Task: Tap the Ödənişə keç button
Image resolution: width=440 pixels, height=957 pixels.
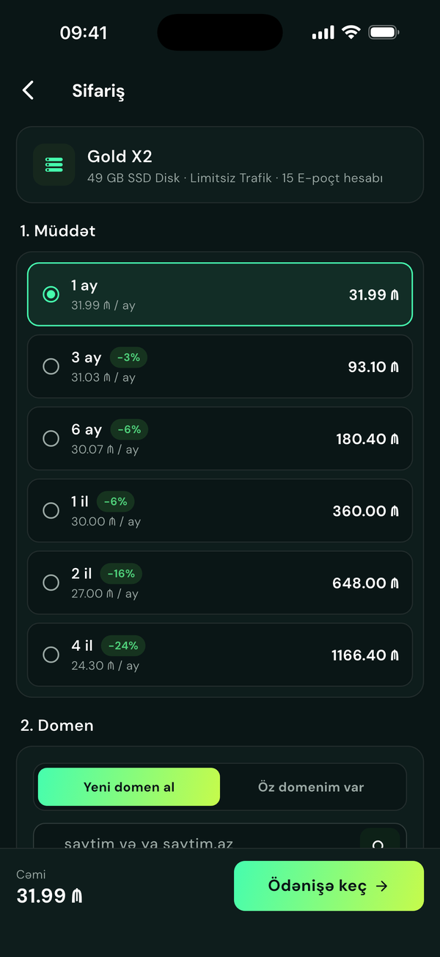Action: 329,886
